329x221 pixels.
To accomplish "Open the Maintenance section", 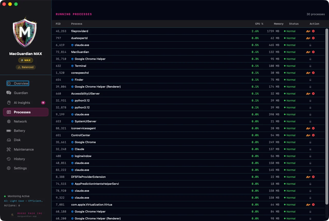I will 26,149.
